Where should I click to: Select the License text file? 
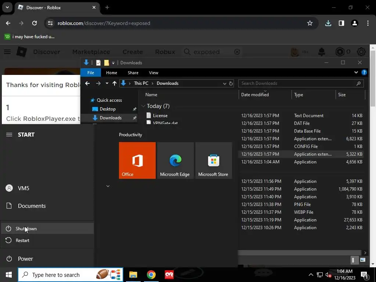pos(160,116)
